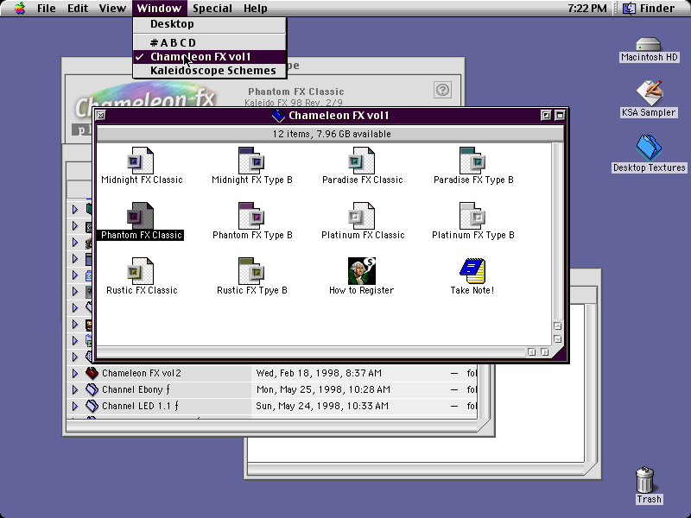
Task: Open the Special menu
Action: pyautogui.click(x=212, y=8)
